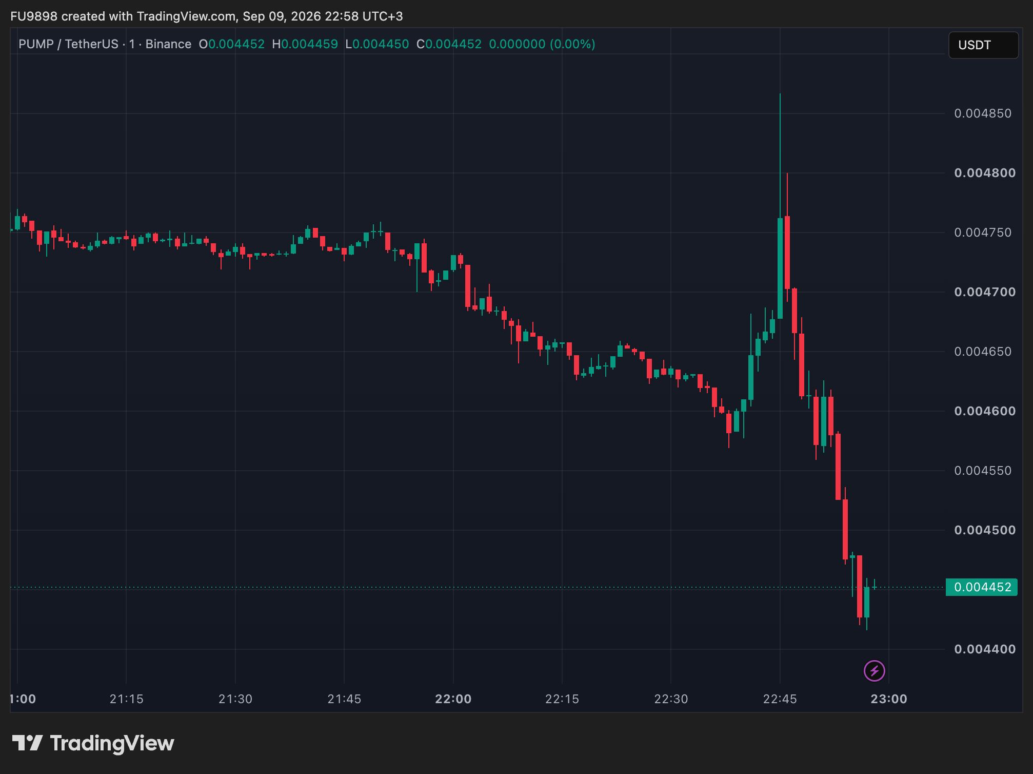Click the 23:00 time axis label
This screenshot has height=774, width=1033.
(x=889, y=699)
